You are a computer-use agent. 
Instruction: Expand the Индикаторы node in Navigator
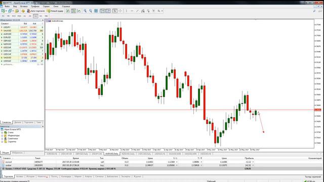point(2,135)
